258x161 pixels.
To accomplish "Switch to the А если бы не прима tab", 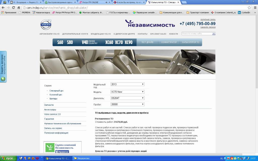I will (x=129, y=2).
